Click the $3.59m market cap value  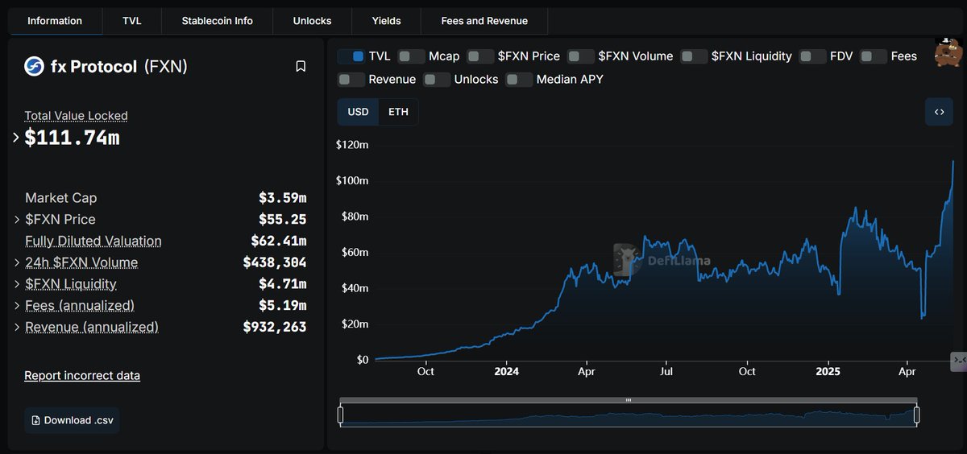coord(282,198)
